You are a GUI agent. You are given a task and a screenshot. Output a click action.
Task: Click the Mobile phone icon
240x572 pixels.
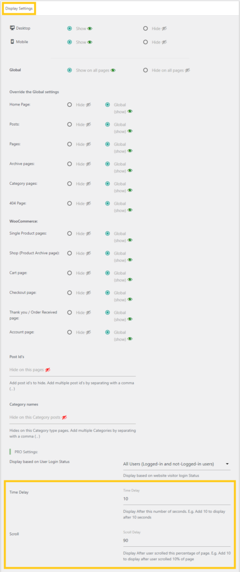12,41
